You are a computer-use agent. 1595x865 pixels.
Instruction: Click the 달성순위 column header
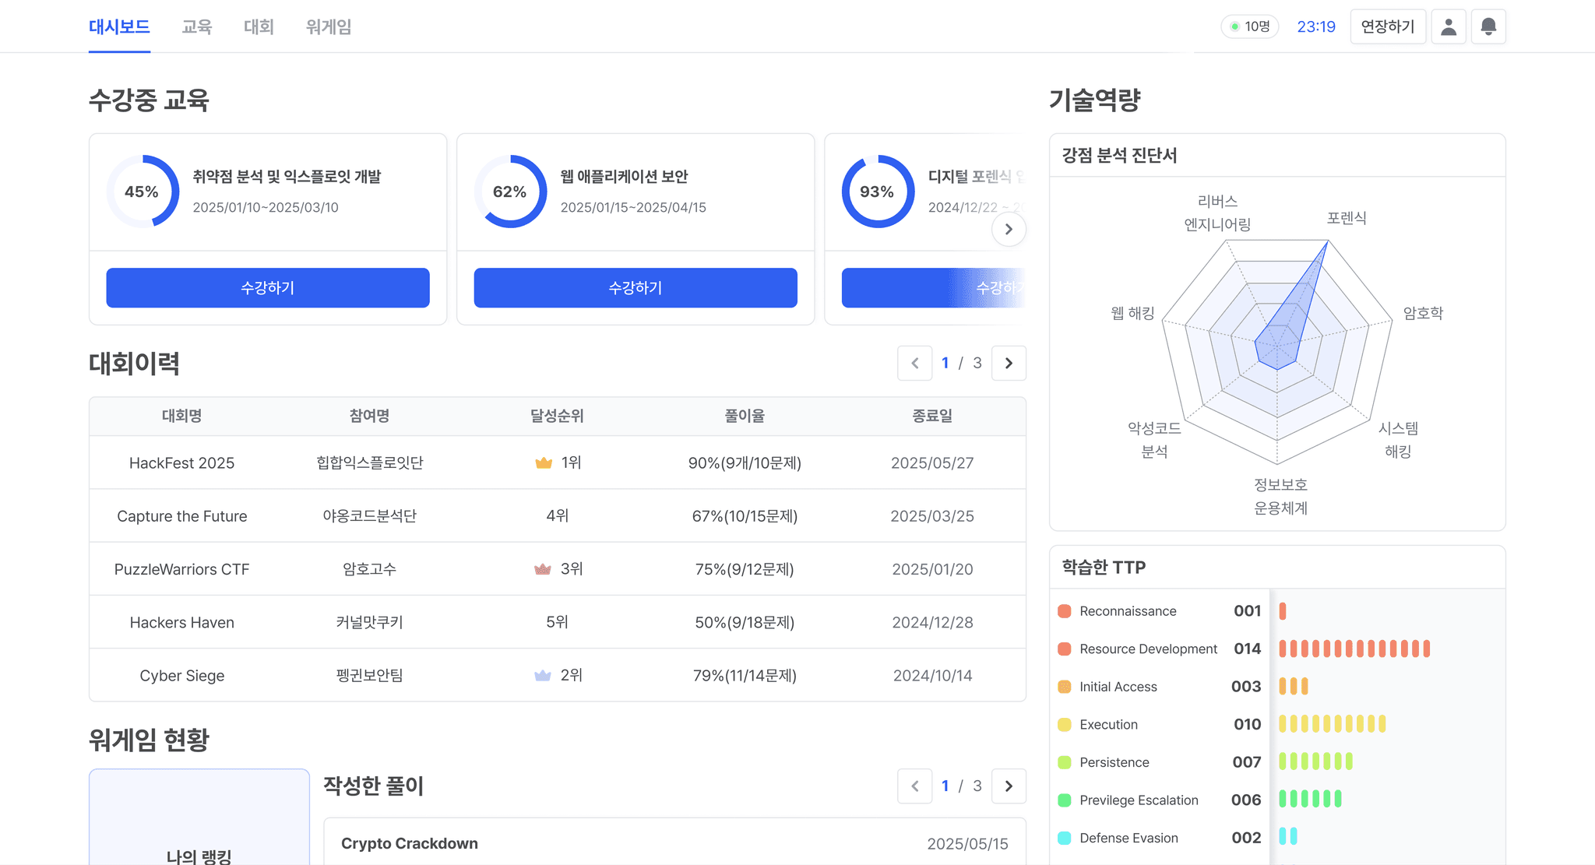coord(558,416)
